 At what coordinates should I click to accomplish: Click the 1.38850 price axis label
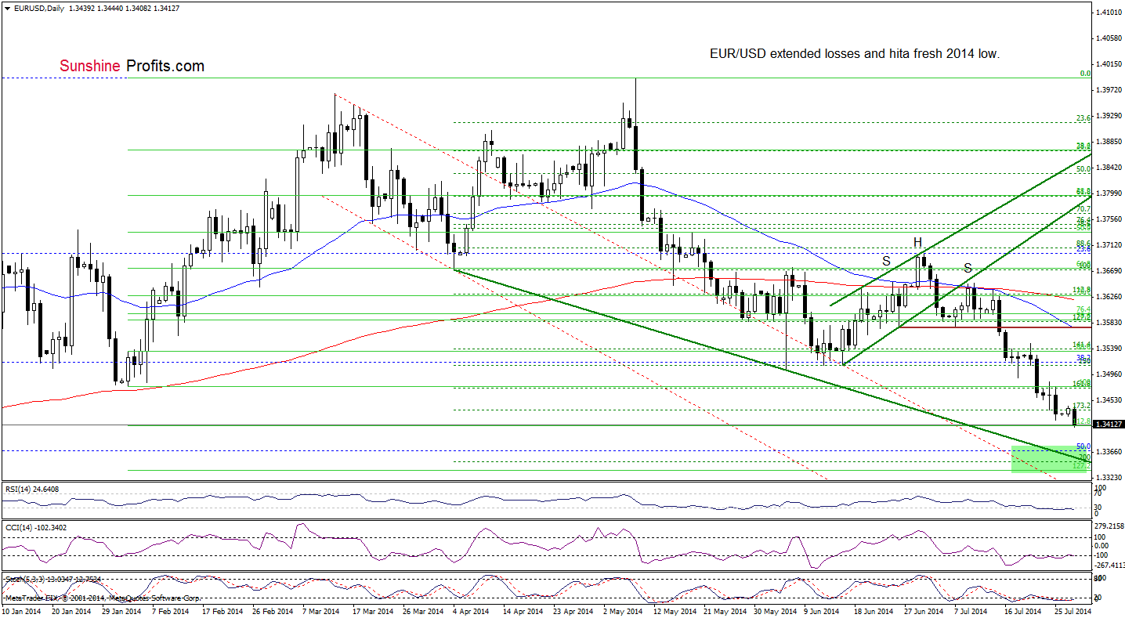pos(1109,142)
